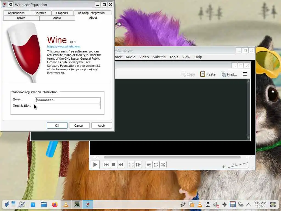Launch Firefox from the taskbar

click(55, 204)
